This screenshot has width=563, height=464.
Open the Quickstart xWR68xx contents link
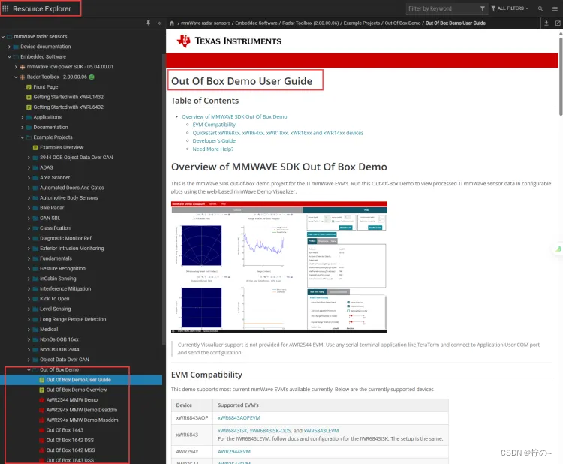pos(278,133)
